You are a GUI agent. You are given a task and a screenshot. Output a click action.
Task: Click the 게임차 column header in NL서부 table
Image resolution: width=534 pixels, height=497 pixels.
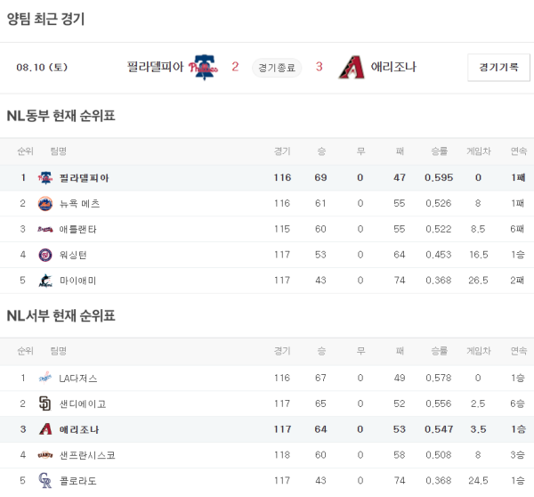pyautogui.click(x=479, y=351)
